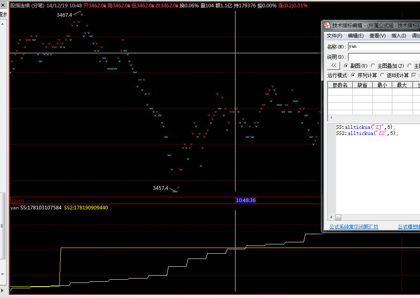420x298 pixels.
Task: Click the 缺省 column header
Action: pos(363,85)
